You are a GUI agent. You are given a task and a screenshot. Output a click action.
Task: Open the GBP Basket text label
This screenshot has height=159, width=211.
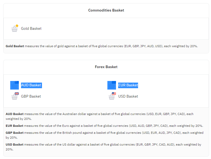(31, 97)
